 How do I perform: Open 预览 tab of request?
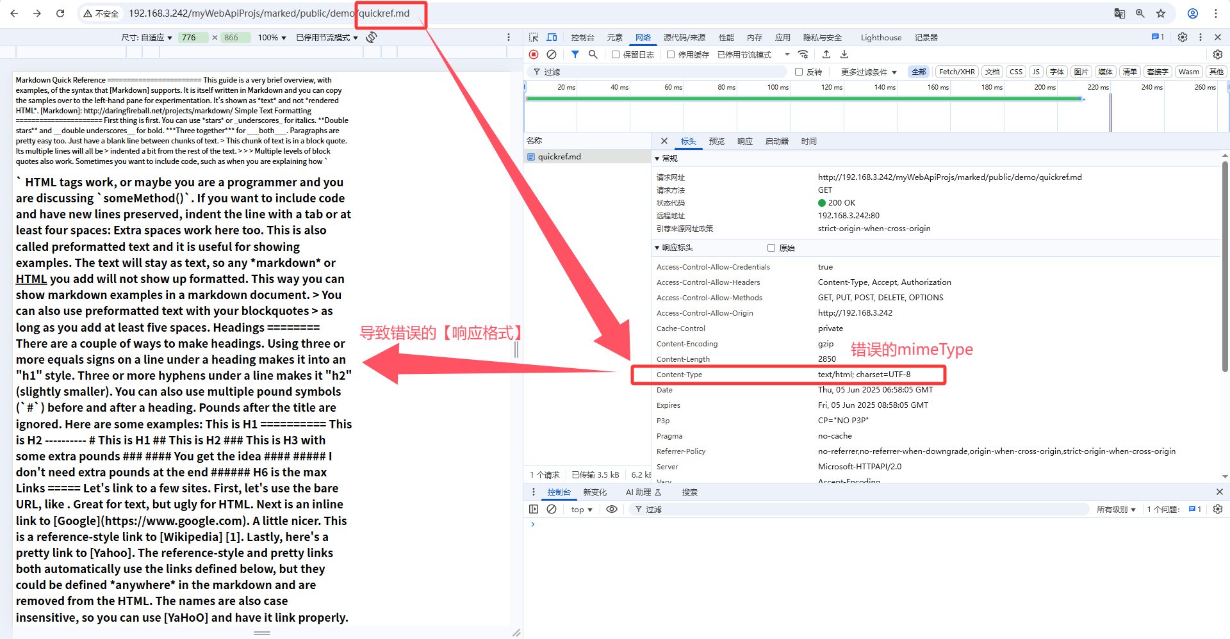click(716, 141)
